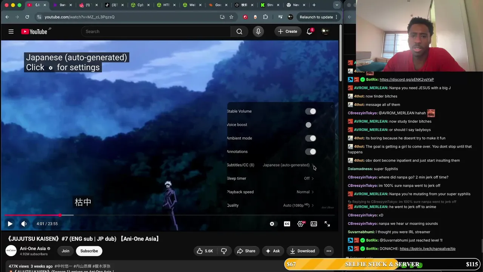Mute the video volume speaker icon

pos(24,224)
